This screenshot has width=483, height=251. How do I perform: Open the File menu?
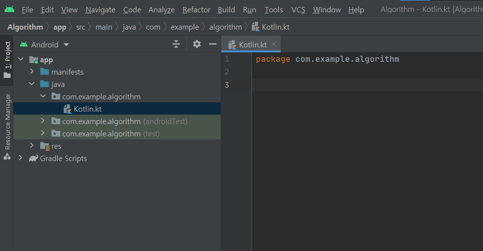[x=27, y=10]
